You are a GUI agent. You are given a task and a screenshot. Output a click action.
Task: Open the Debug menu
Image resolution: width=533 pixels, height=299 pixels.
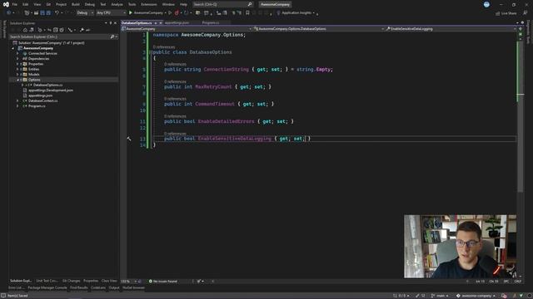[90, 4]
